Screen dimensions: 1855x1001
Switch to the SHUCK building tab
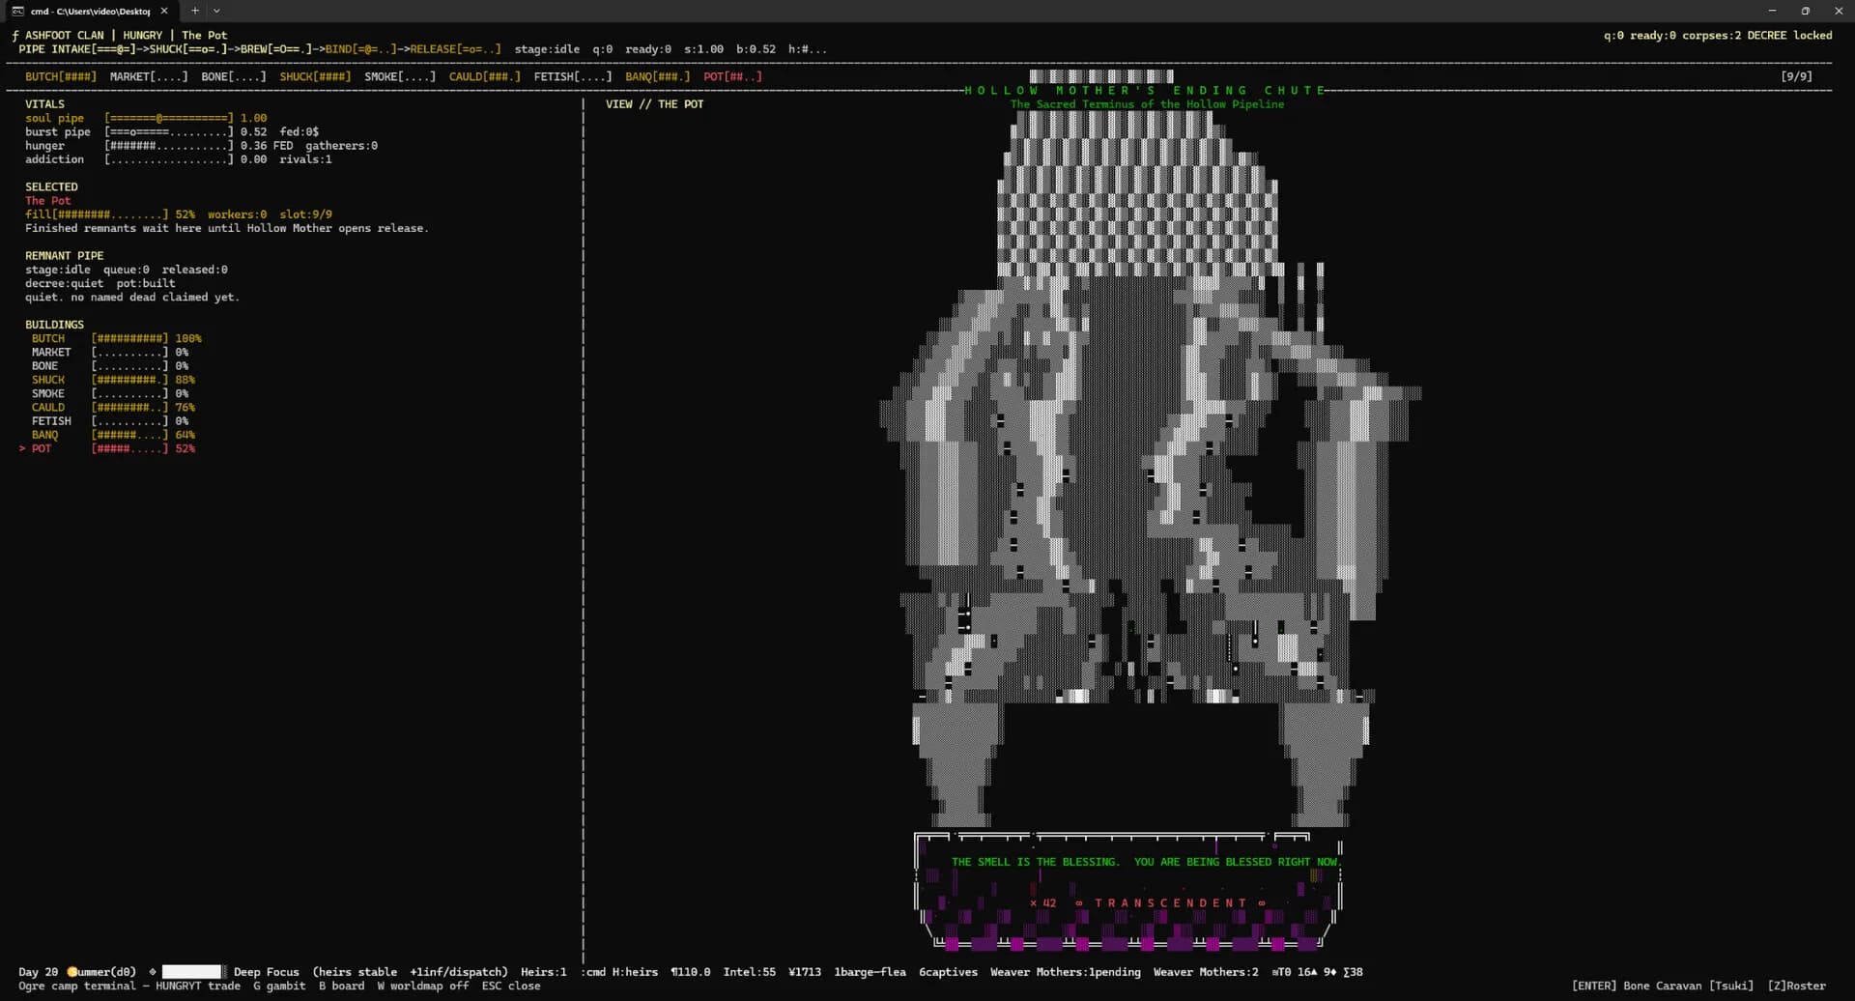click(315, 76)
